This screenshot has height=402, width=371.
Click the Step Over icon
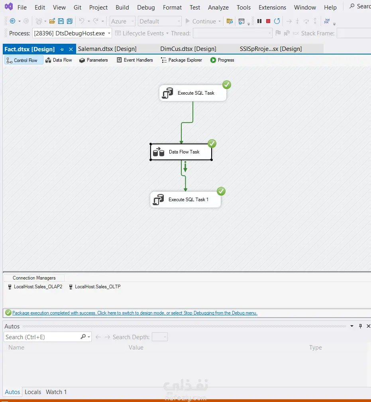(x=306, y=21)
